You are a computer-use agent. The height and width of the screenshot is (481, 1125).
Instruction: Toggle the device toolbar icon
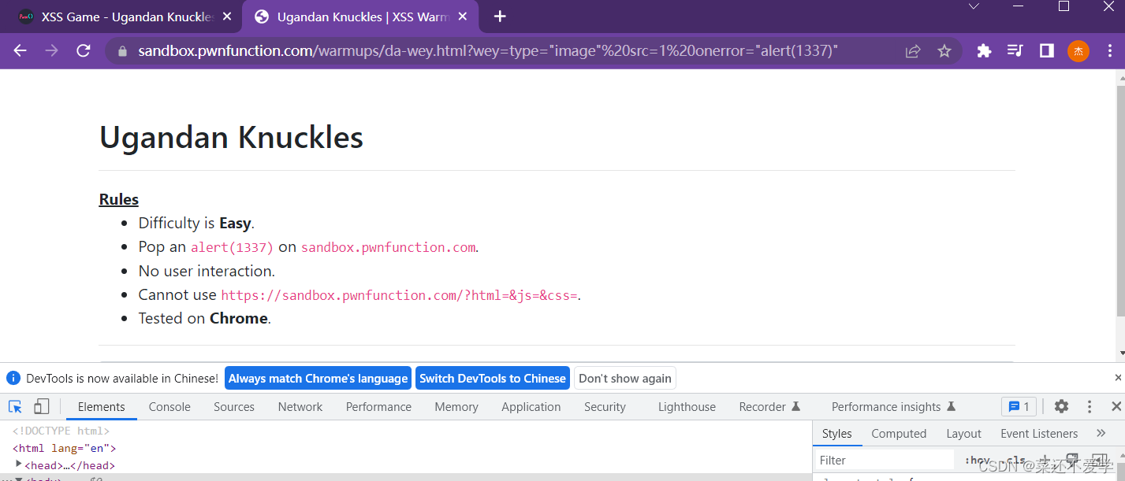coord(42,407)
